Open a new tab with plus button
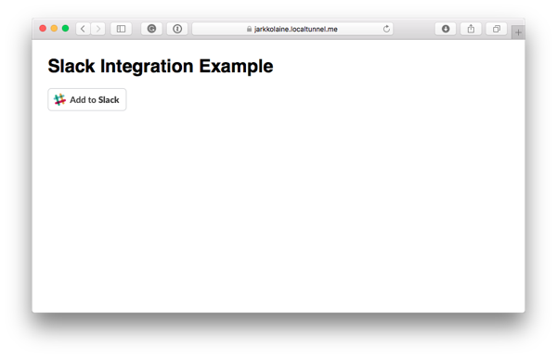 pyautogui.click(x=518, y=32)
